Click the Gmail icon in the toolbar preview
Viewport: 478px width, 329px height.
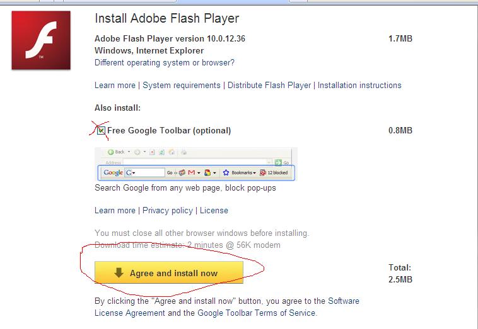pos(191,172)
